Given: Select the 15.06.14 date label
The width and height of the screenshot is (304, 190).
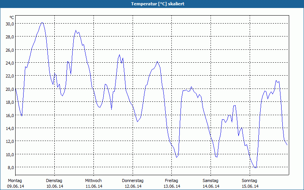Looking at the screenshot, I should [250, 186].
